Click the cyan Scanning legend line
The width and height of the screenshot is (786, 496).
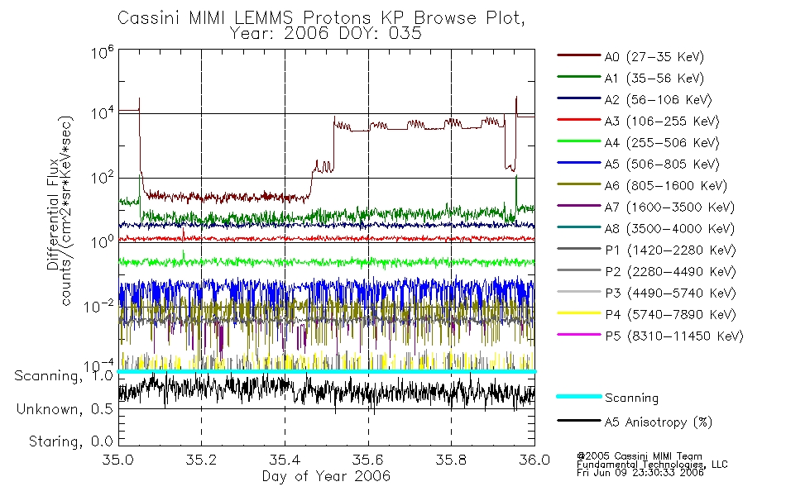click(579, 396)
